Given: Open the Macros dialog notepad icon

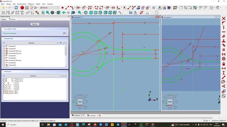Looking at the screenshot, I should coord(32,8).
